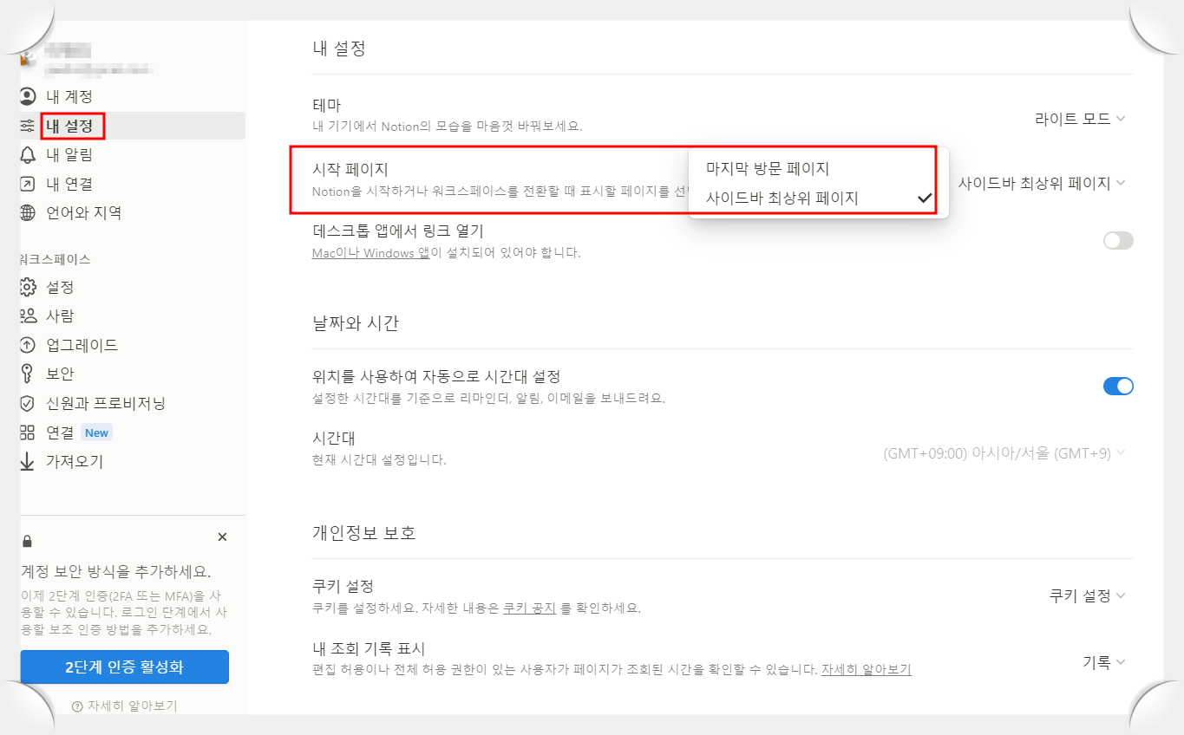Select 내 설정 in the sidebar

tap(69, 125)
